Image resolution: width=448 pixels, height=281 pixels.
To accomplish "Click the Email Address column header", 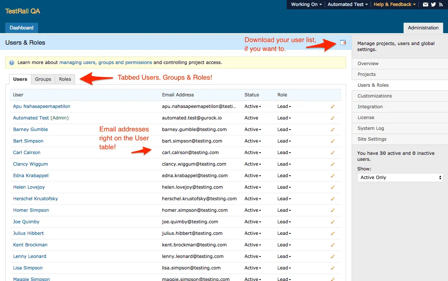I will point(178,95).
